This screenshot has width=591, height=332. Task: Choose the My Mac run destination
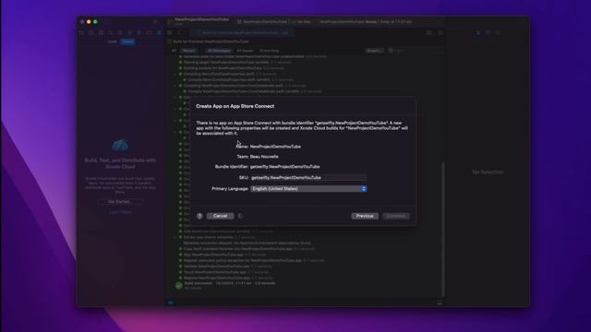pyautogui.click(x=302, y=22)
